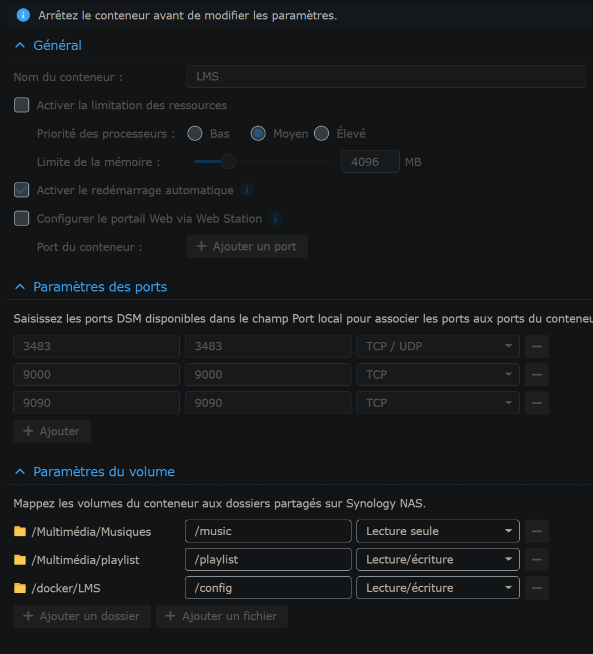Click info icon beside automatic restart option
The height and width of the screenshot is (654, 593).
pyautogui.click(x=247, y=190)
